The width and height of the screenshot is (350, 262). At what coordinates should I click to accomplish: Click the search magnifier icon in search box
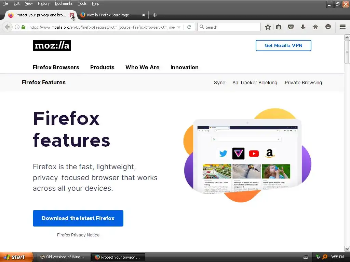202,27
